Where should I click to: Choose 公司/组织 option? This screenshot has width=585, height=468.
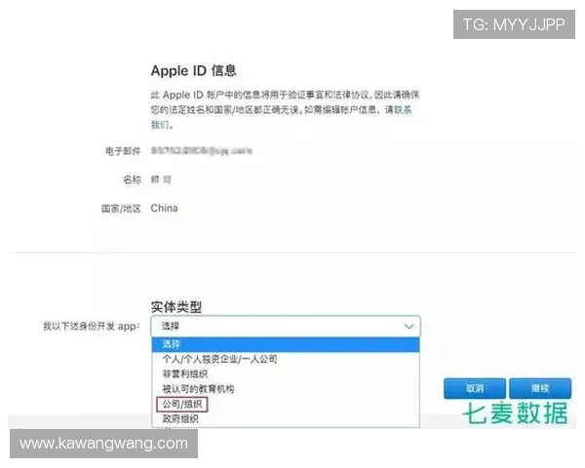click(x=286, y=404)
